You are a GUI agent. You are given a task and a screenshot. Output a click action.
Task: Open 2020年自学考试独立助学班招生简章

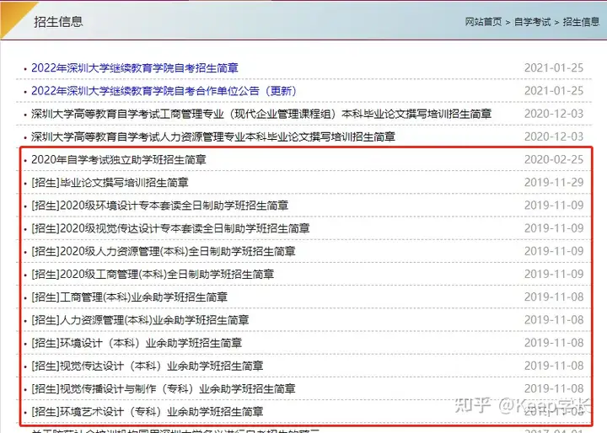coord(119,159)
